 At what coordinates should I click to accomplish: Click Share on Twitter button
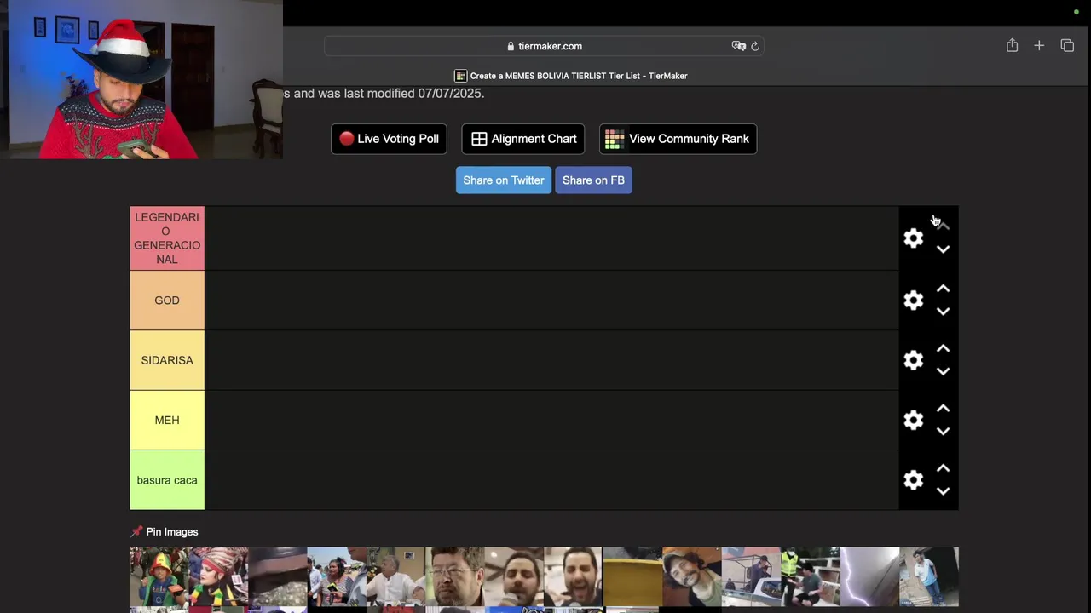(504, 180)
